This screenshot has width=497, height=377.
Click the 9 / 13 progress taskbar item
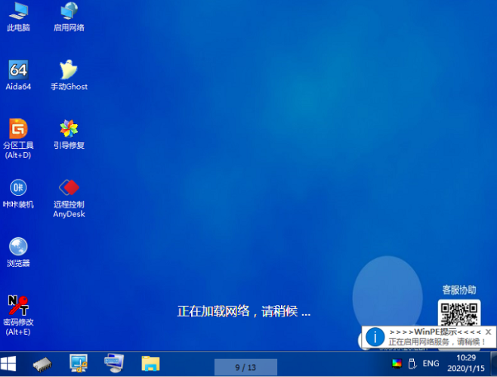coord(245,367)
